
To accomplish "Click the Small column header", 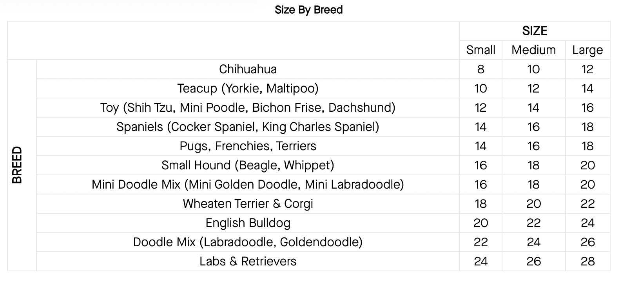I will (x=480, y=50).
